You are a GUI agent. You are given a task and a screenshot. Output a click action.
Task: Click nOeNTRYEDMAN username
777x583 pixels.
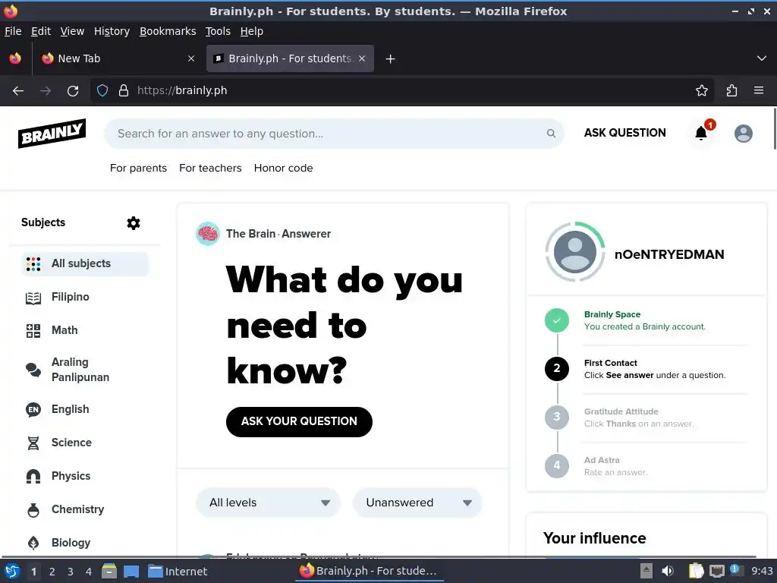point(669,254)
